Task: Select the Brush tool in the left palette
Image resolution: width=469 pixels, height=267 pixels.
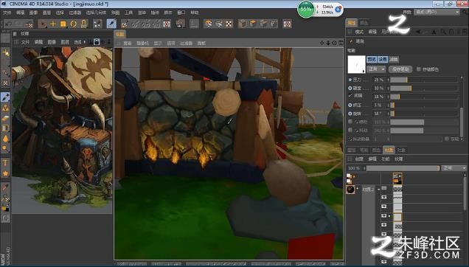Action: 5,97
